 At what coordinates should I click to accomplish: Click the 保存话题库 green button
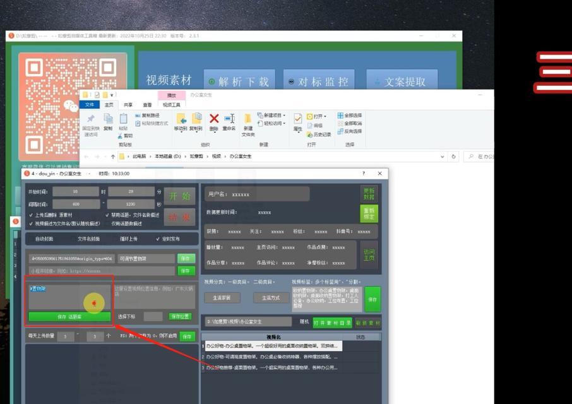coord(69,316)
